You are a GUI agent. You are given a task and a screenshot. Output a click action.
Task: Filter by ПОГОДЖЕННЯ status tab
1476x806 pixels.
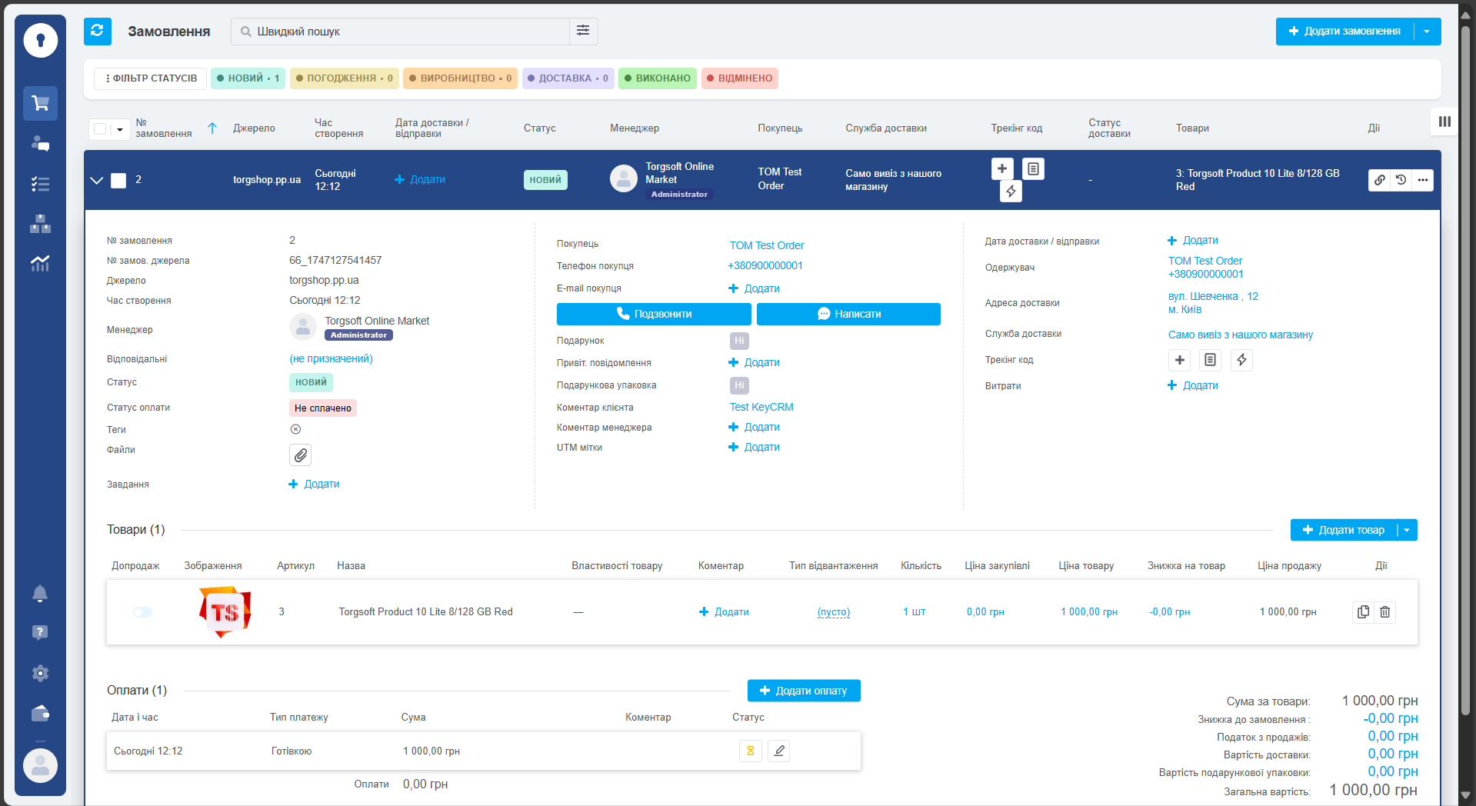[344, 78]
